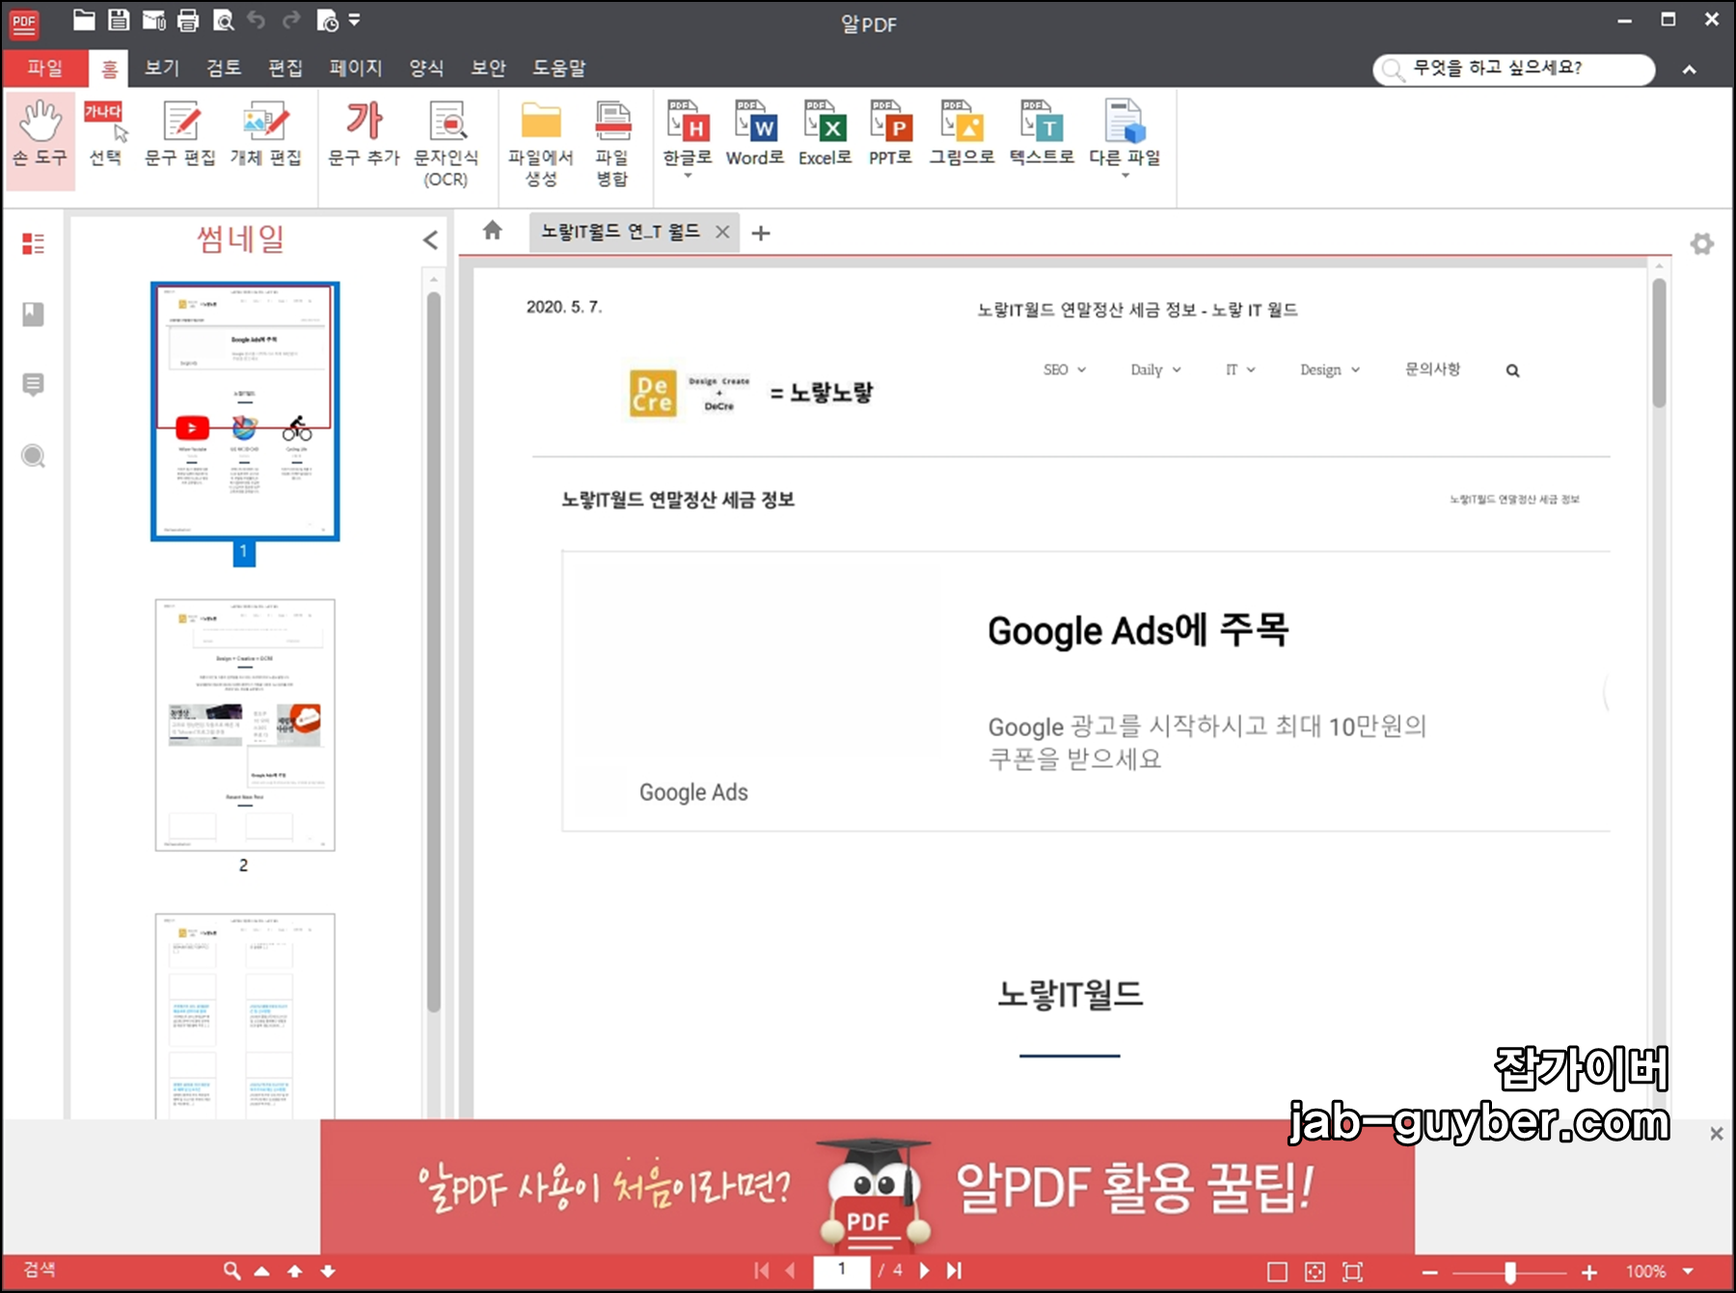The image size is (1736, 1293).
Task: Open the comments panel sidebar icon
Action: (x=33, y=385)
